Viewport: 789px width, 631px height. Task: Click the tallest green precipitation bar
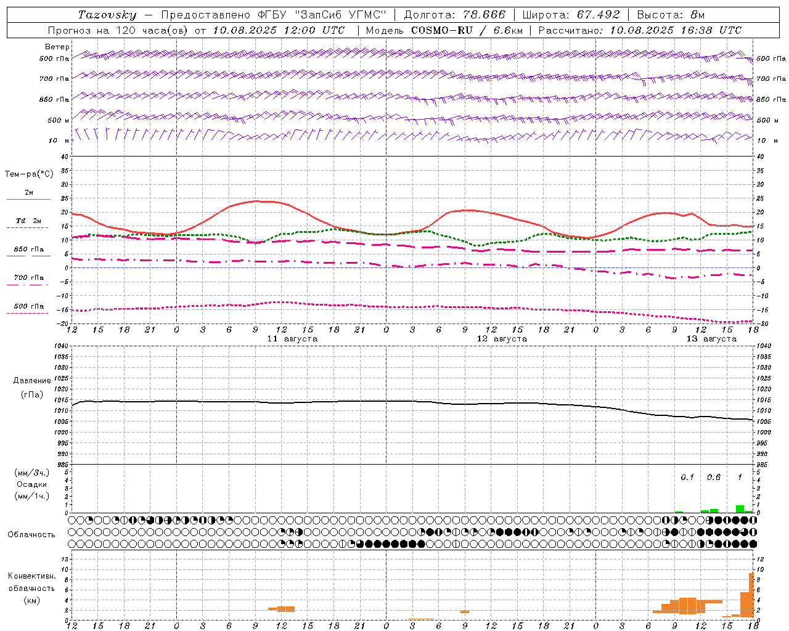[x=740, y=509]
